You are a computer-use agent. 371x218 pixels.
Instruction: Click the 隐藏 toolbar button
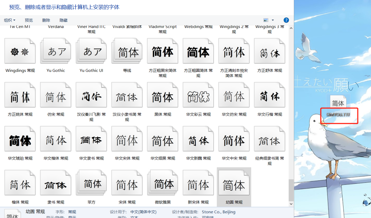coord(64,20)
